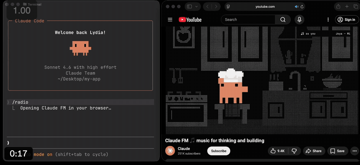
Task: Click the '(shift+tab to cycle)' hint text
Action: (x=82, y=154)
